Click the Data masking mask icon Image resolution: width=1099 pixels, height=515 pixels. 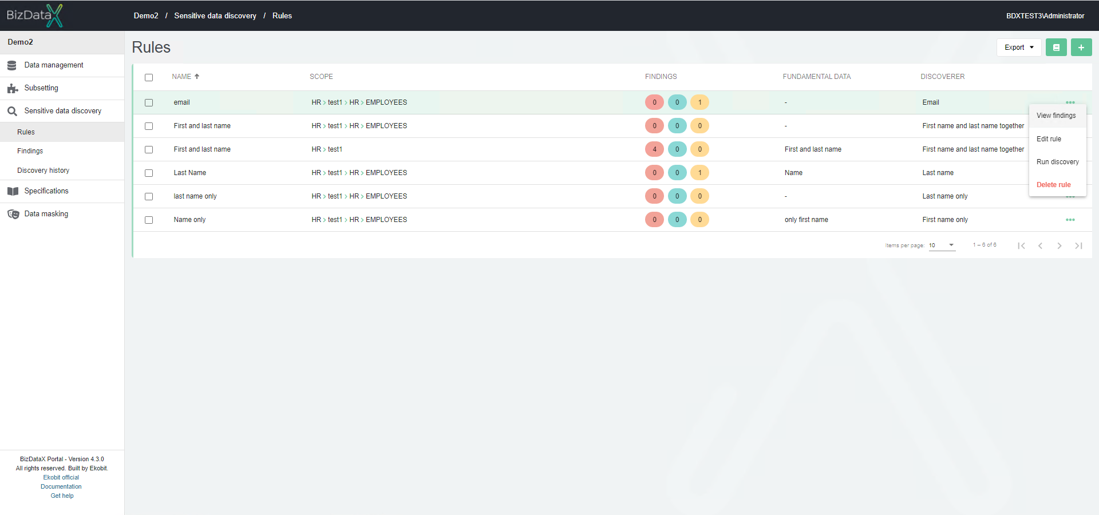click(13, 214)
